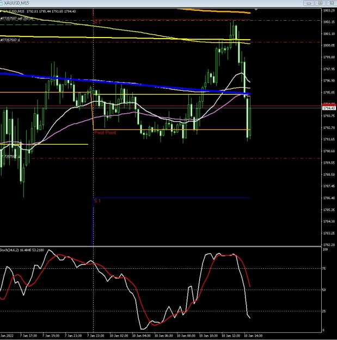
Task: Click the 10 Jan 08:30 time label
Action: (x=186, y=336)
